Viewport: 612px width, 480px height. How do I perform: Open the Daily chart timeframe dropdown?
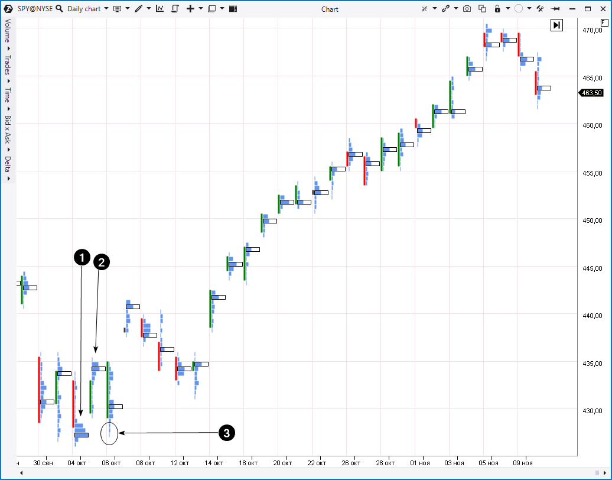click(87, 9)
